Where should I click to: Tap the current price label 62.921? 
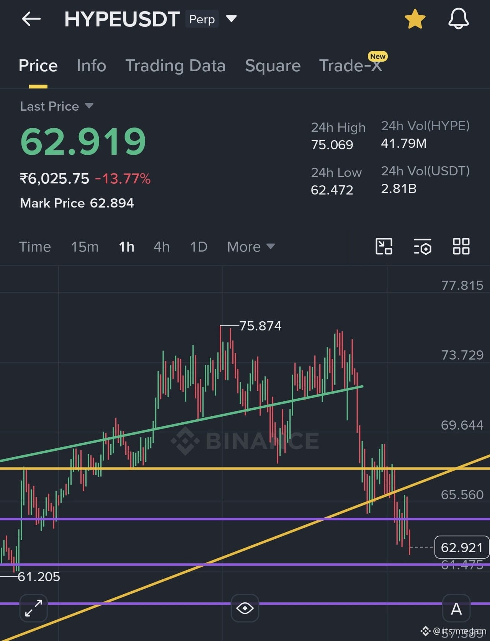(462, 547)
